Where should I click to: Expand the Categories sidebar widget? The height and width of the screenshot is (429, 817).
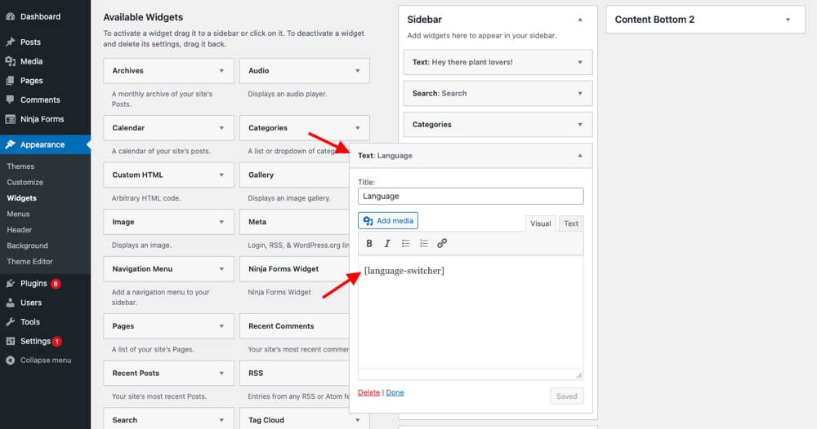(x=580, y=125)
